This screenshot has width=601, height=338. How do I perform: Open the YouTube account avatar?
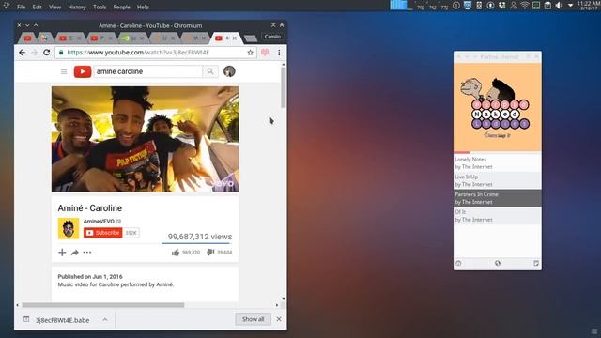pyautogui.click(x=229, y=71)
